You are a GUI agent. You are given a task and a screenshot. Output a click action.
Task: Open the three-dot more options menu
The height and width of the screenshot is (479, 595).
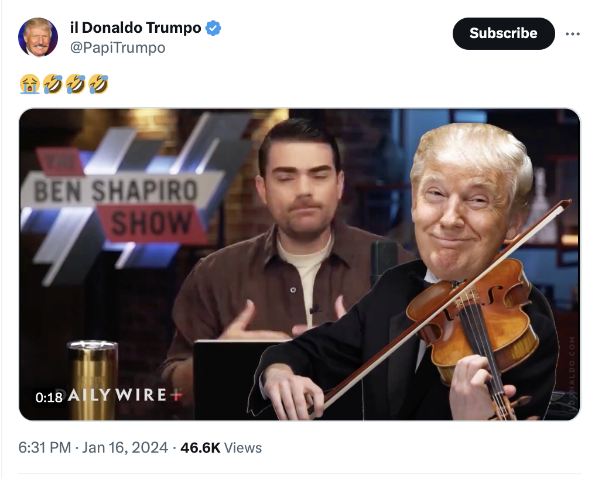tap(572, 34)
